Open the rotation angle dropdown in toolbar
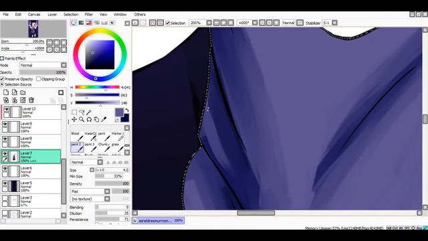 255,23
